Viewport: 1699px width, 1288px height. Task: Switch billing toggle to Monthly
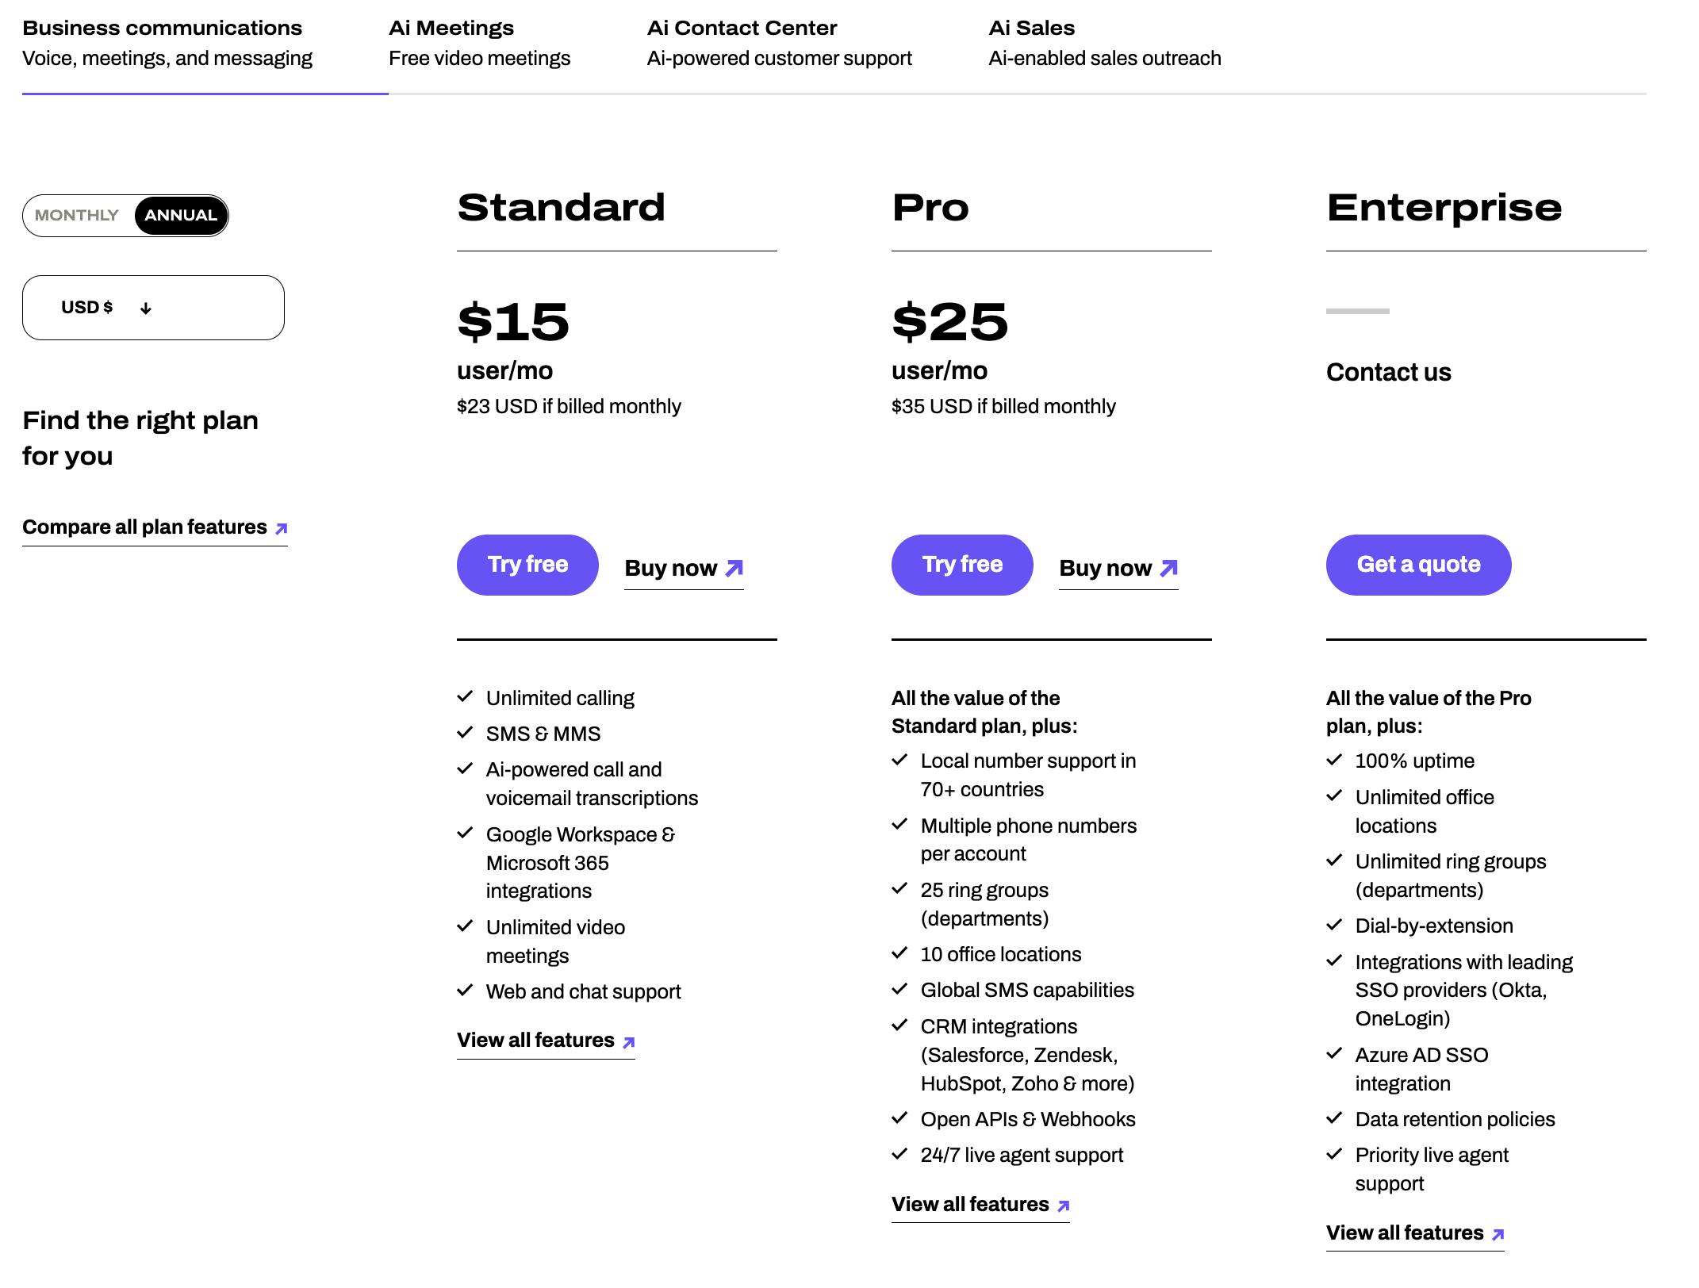coord(77,215)
